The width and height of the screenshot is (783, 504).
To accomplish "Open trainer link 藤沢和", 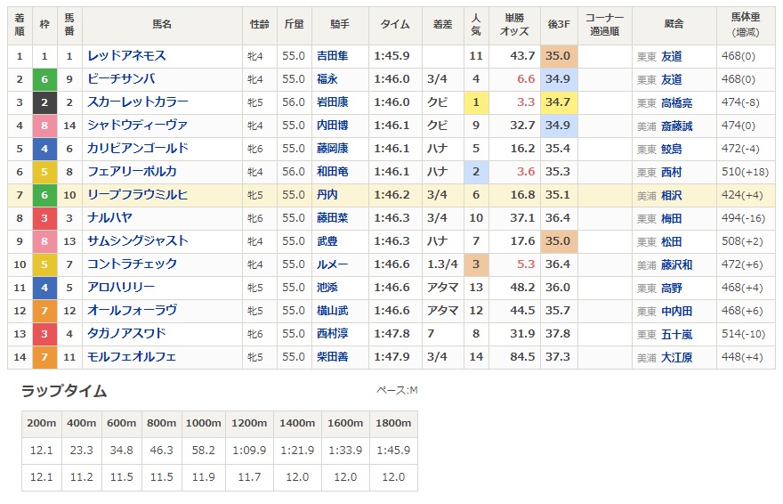I will 676,264.
